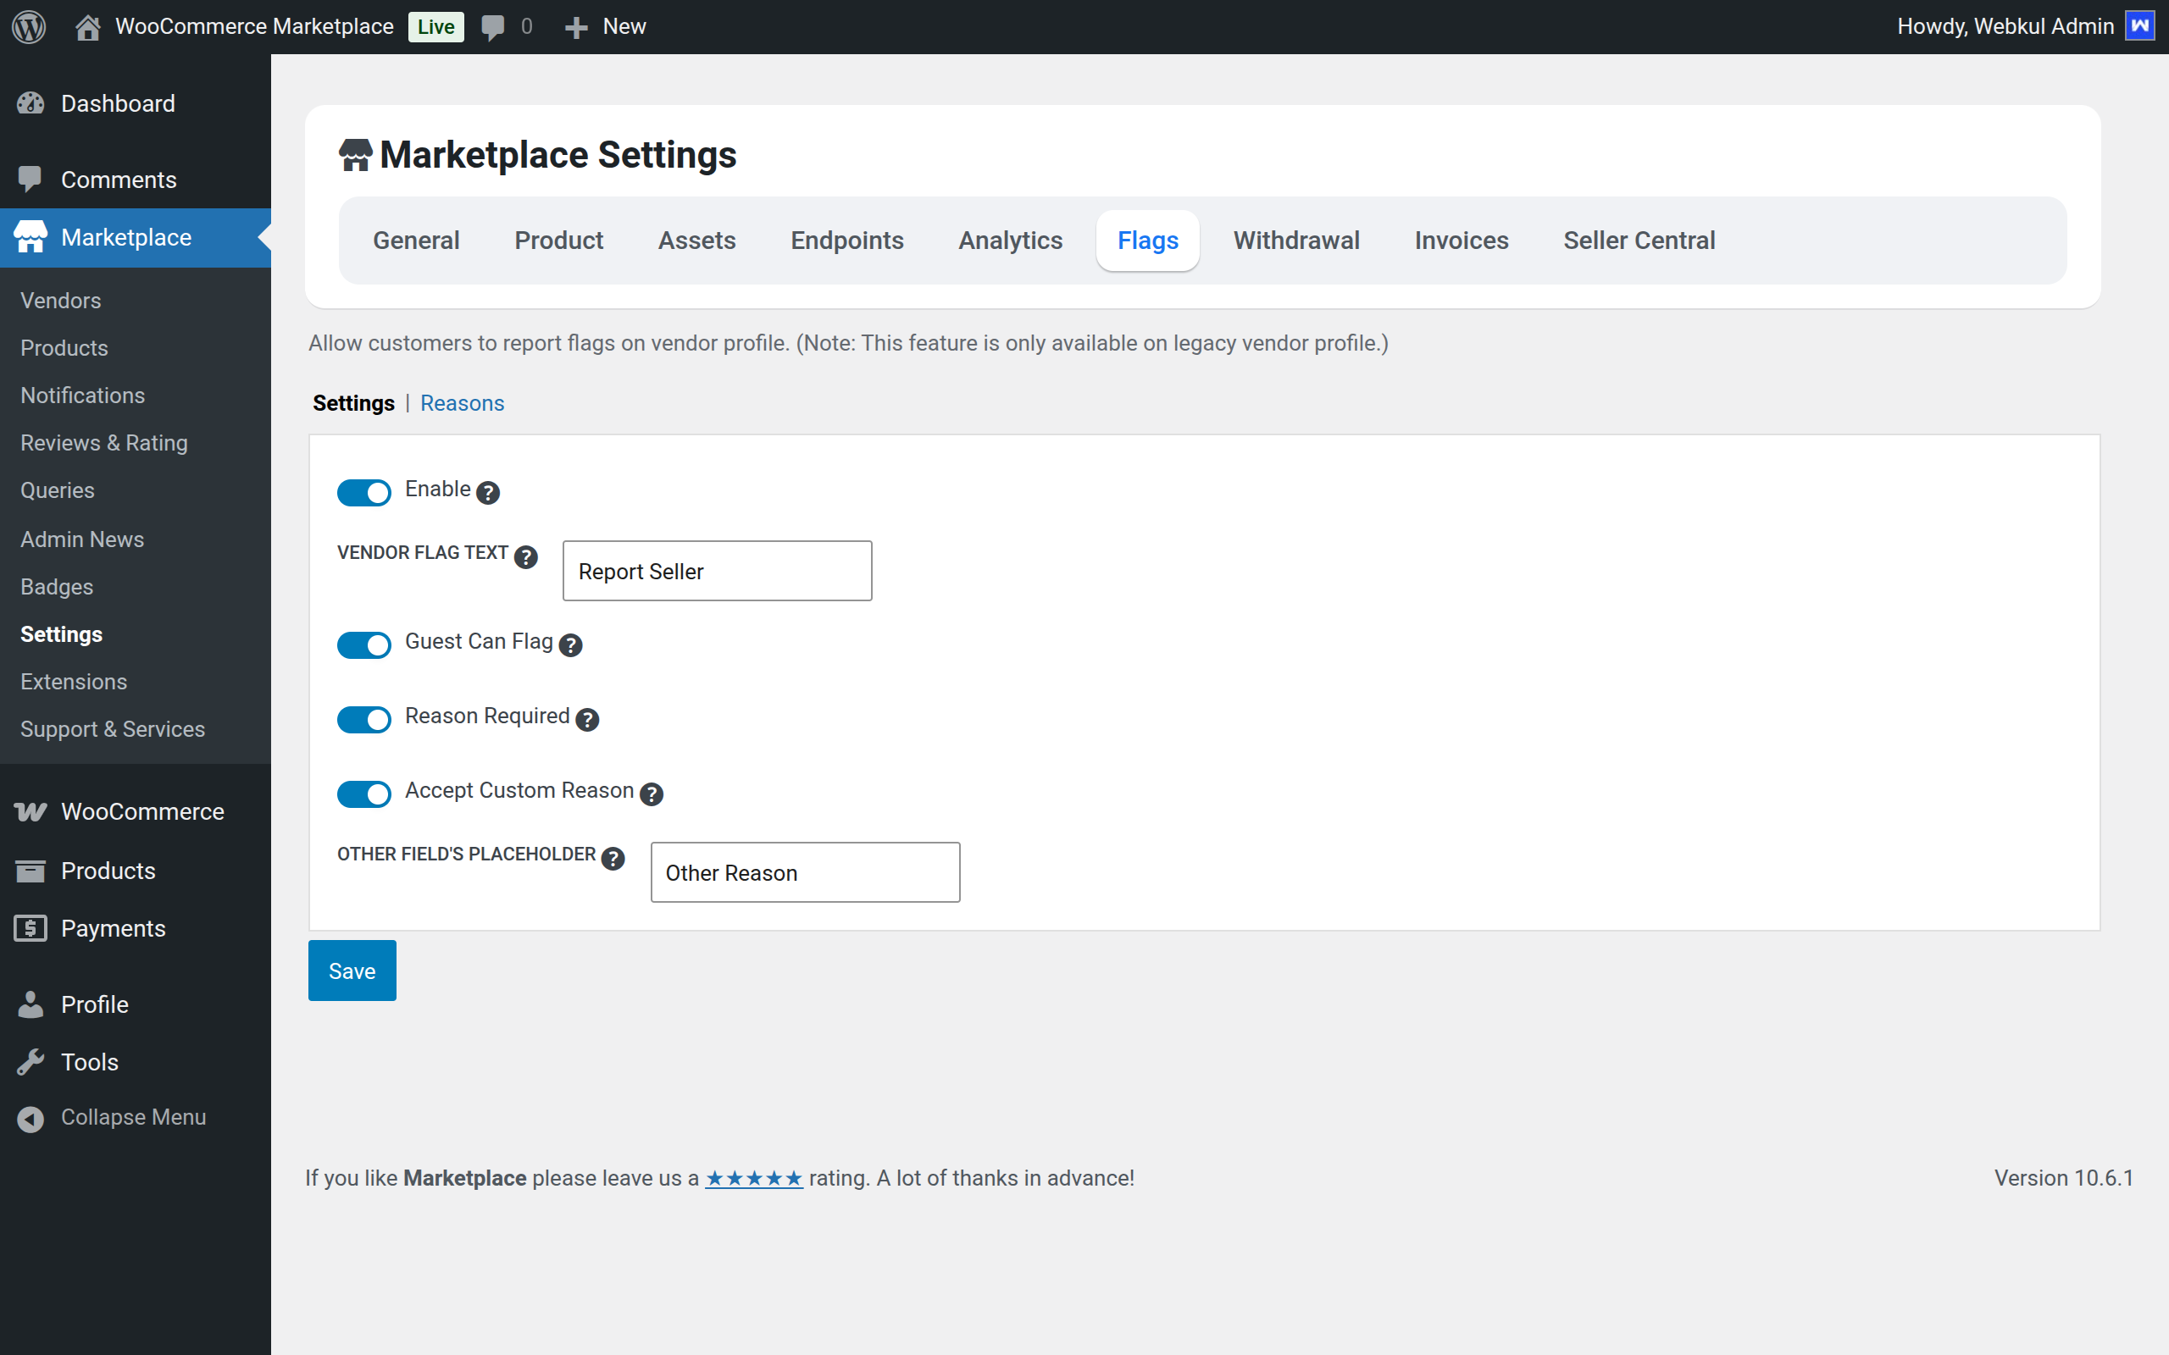The height and width of the screenshot is (1355, 2169).
Task: Open the comments bubble in admin bar
Action: [x=493, y=27]
